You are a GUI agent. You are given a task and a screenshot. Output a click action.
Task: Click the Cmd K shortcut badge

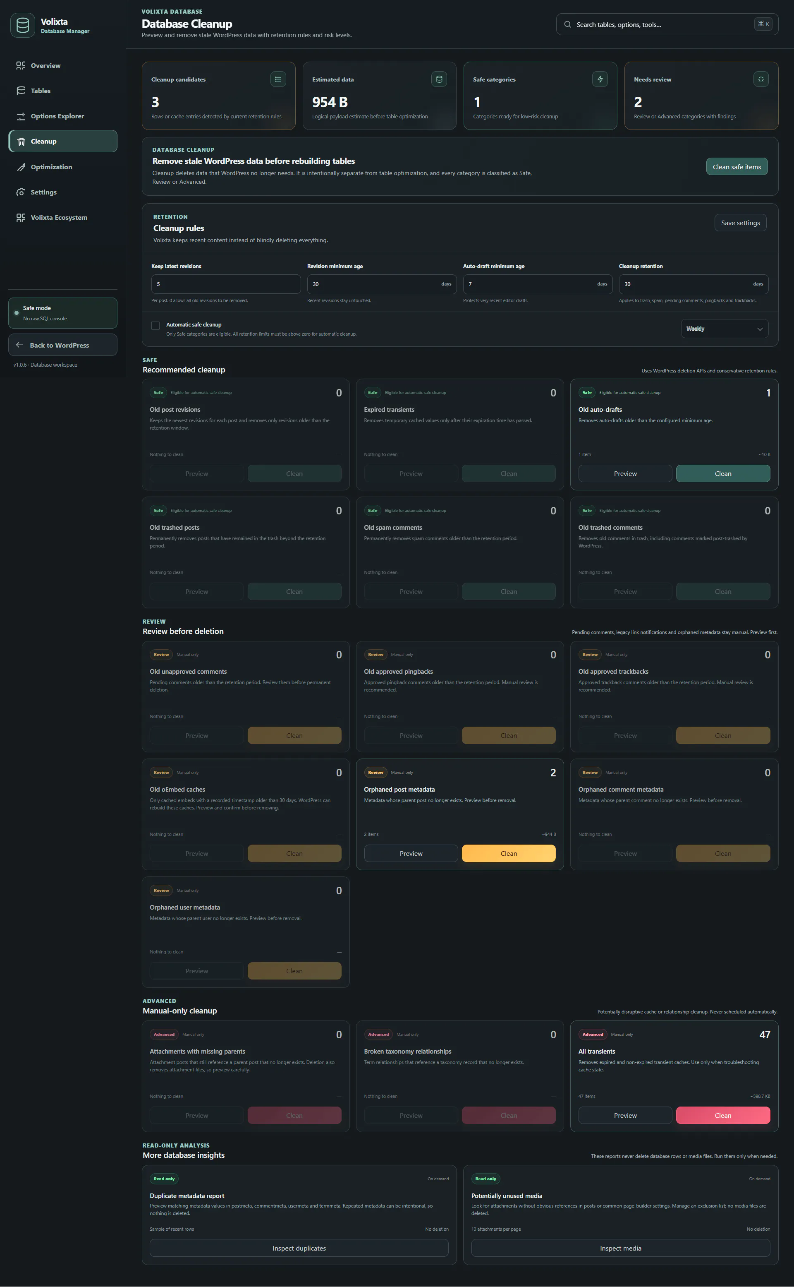tap(763, 24)
